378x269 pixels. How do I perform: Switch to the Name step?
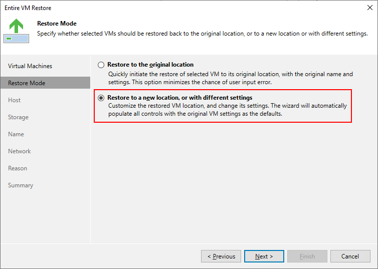tap(16, 134)
